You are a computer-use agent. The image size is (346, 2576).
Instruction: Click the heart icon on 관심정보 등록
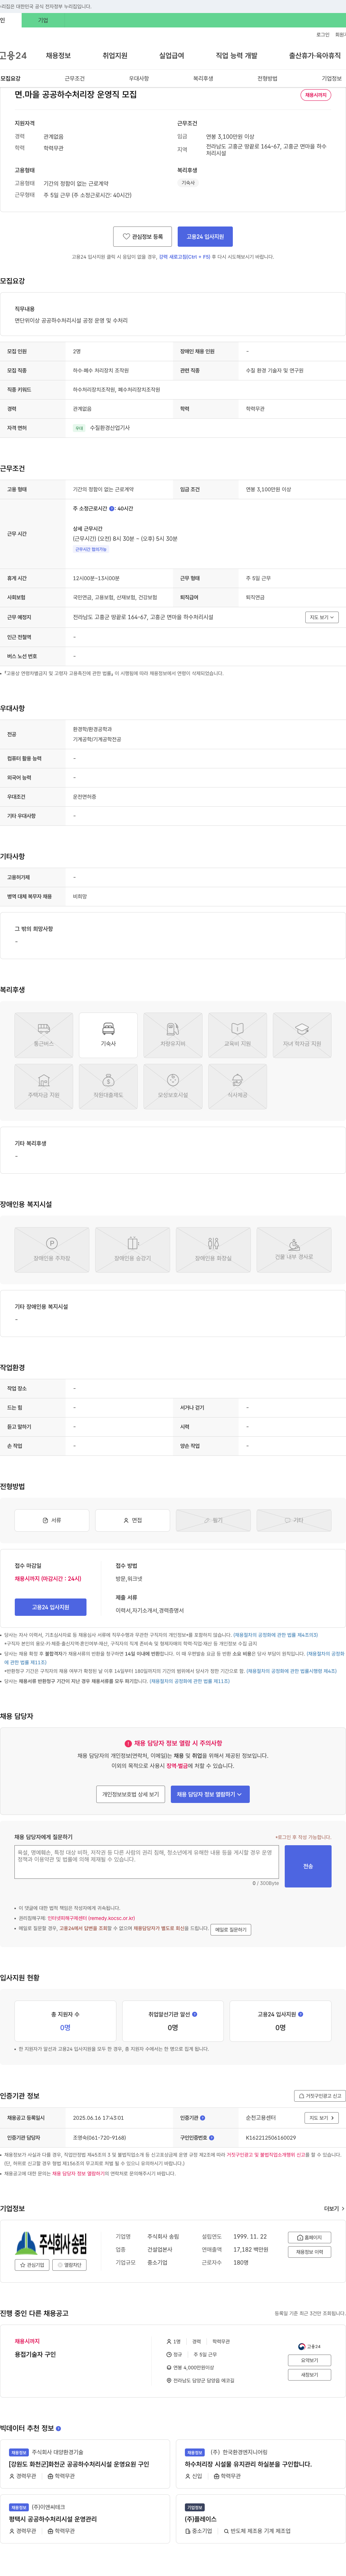click(127, 237)
